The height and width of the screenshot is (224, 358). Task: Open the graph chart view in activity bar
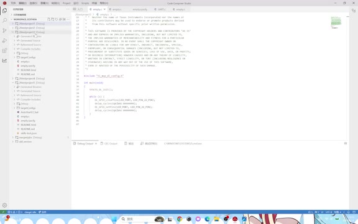coord(4,60)
